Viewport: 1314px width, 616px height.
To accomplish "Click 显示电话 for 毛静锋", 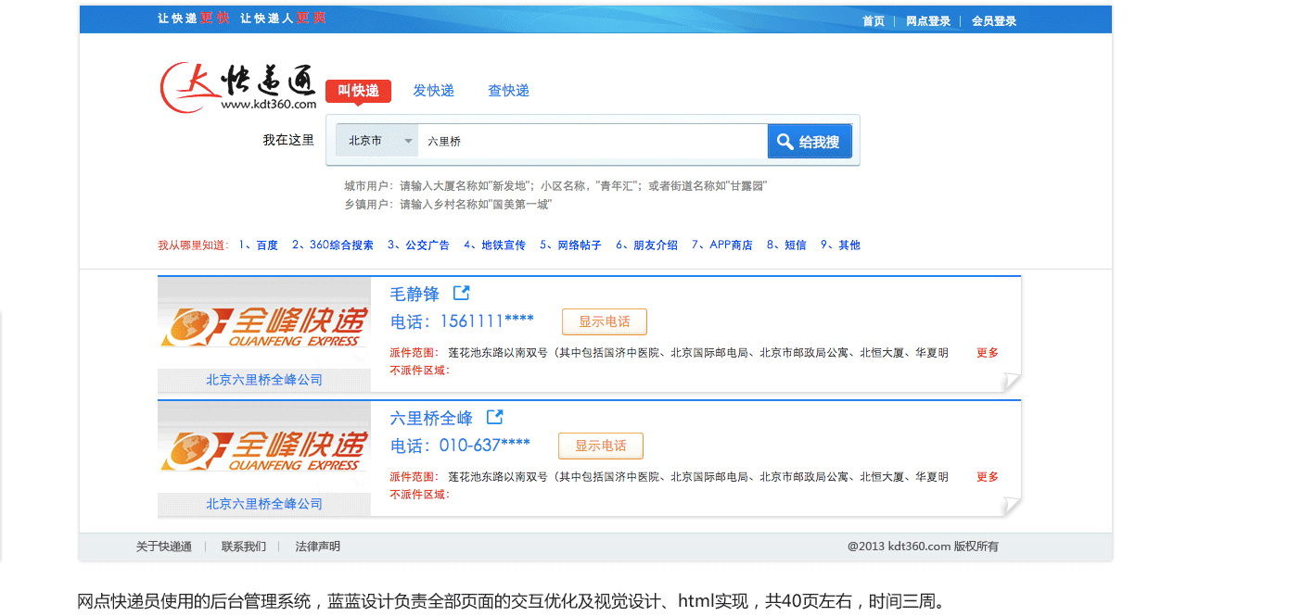I will [x=604, y=321].
